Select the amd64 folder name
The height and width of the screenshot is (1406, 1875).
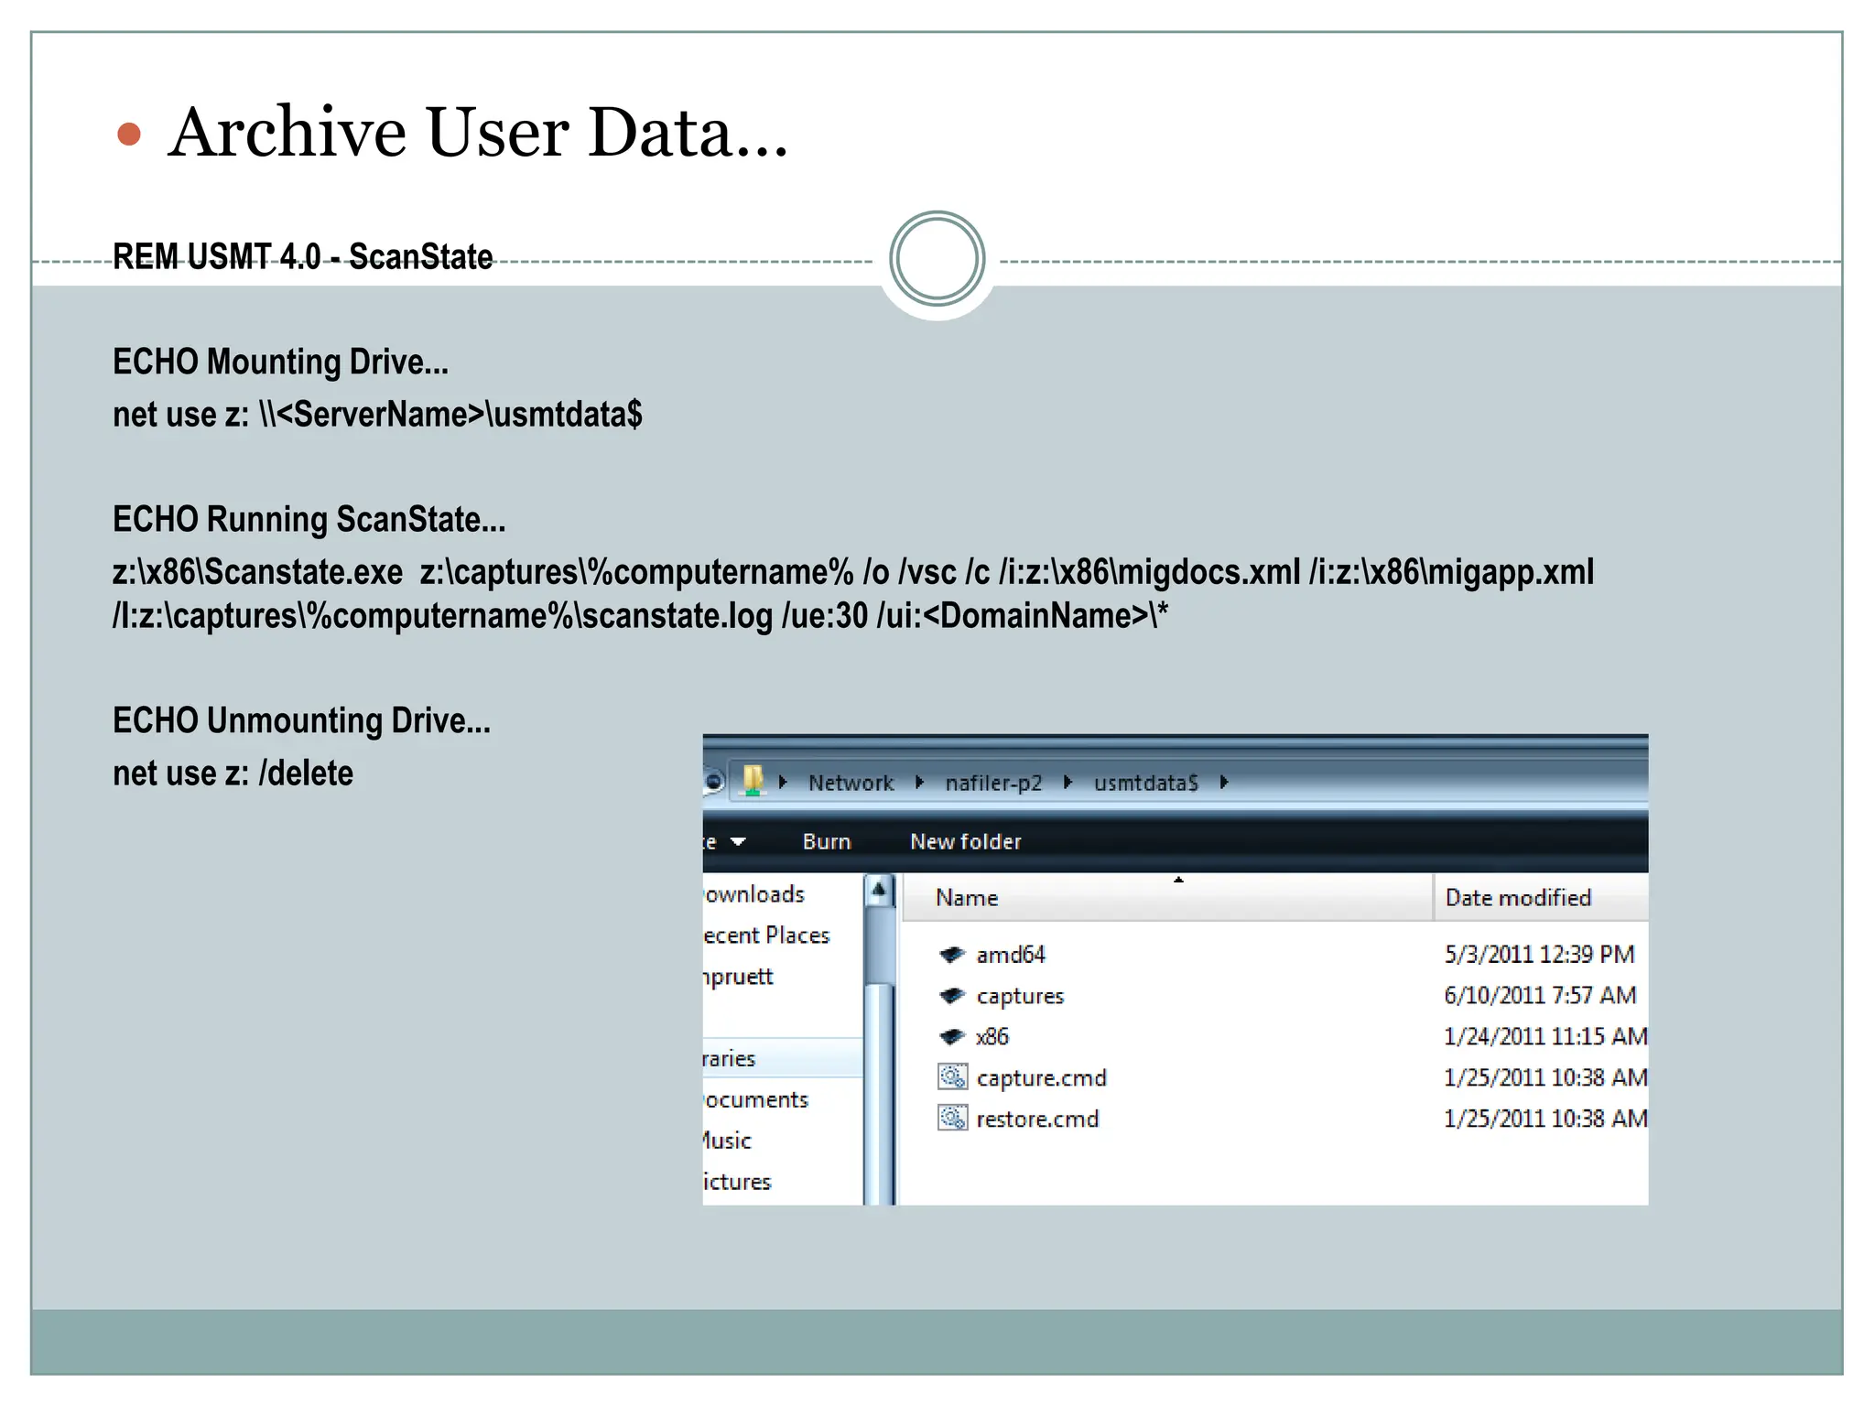click(x=1011, y=955)
